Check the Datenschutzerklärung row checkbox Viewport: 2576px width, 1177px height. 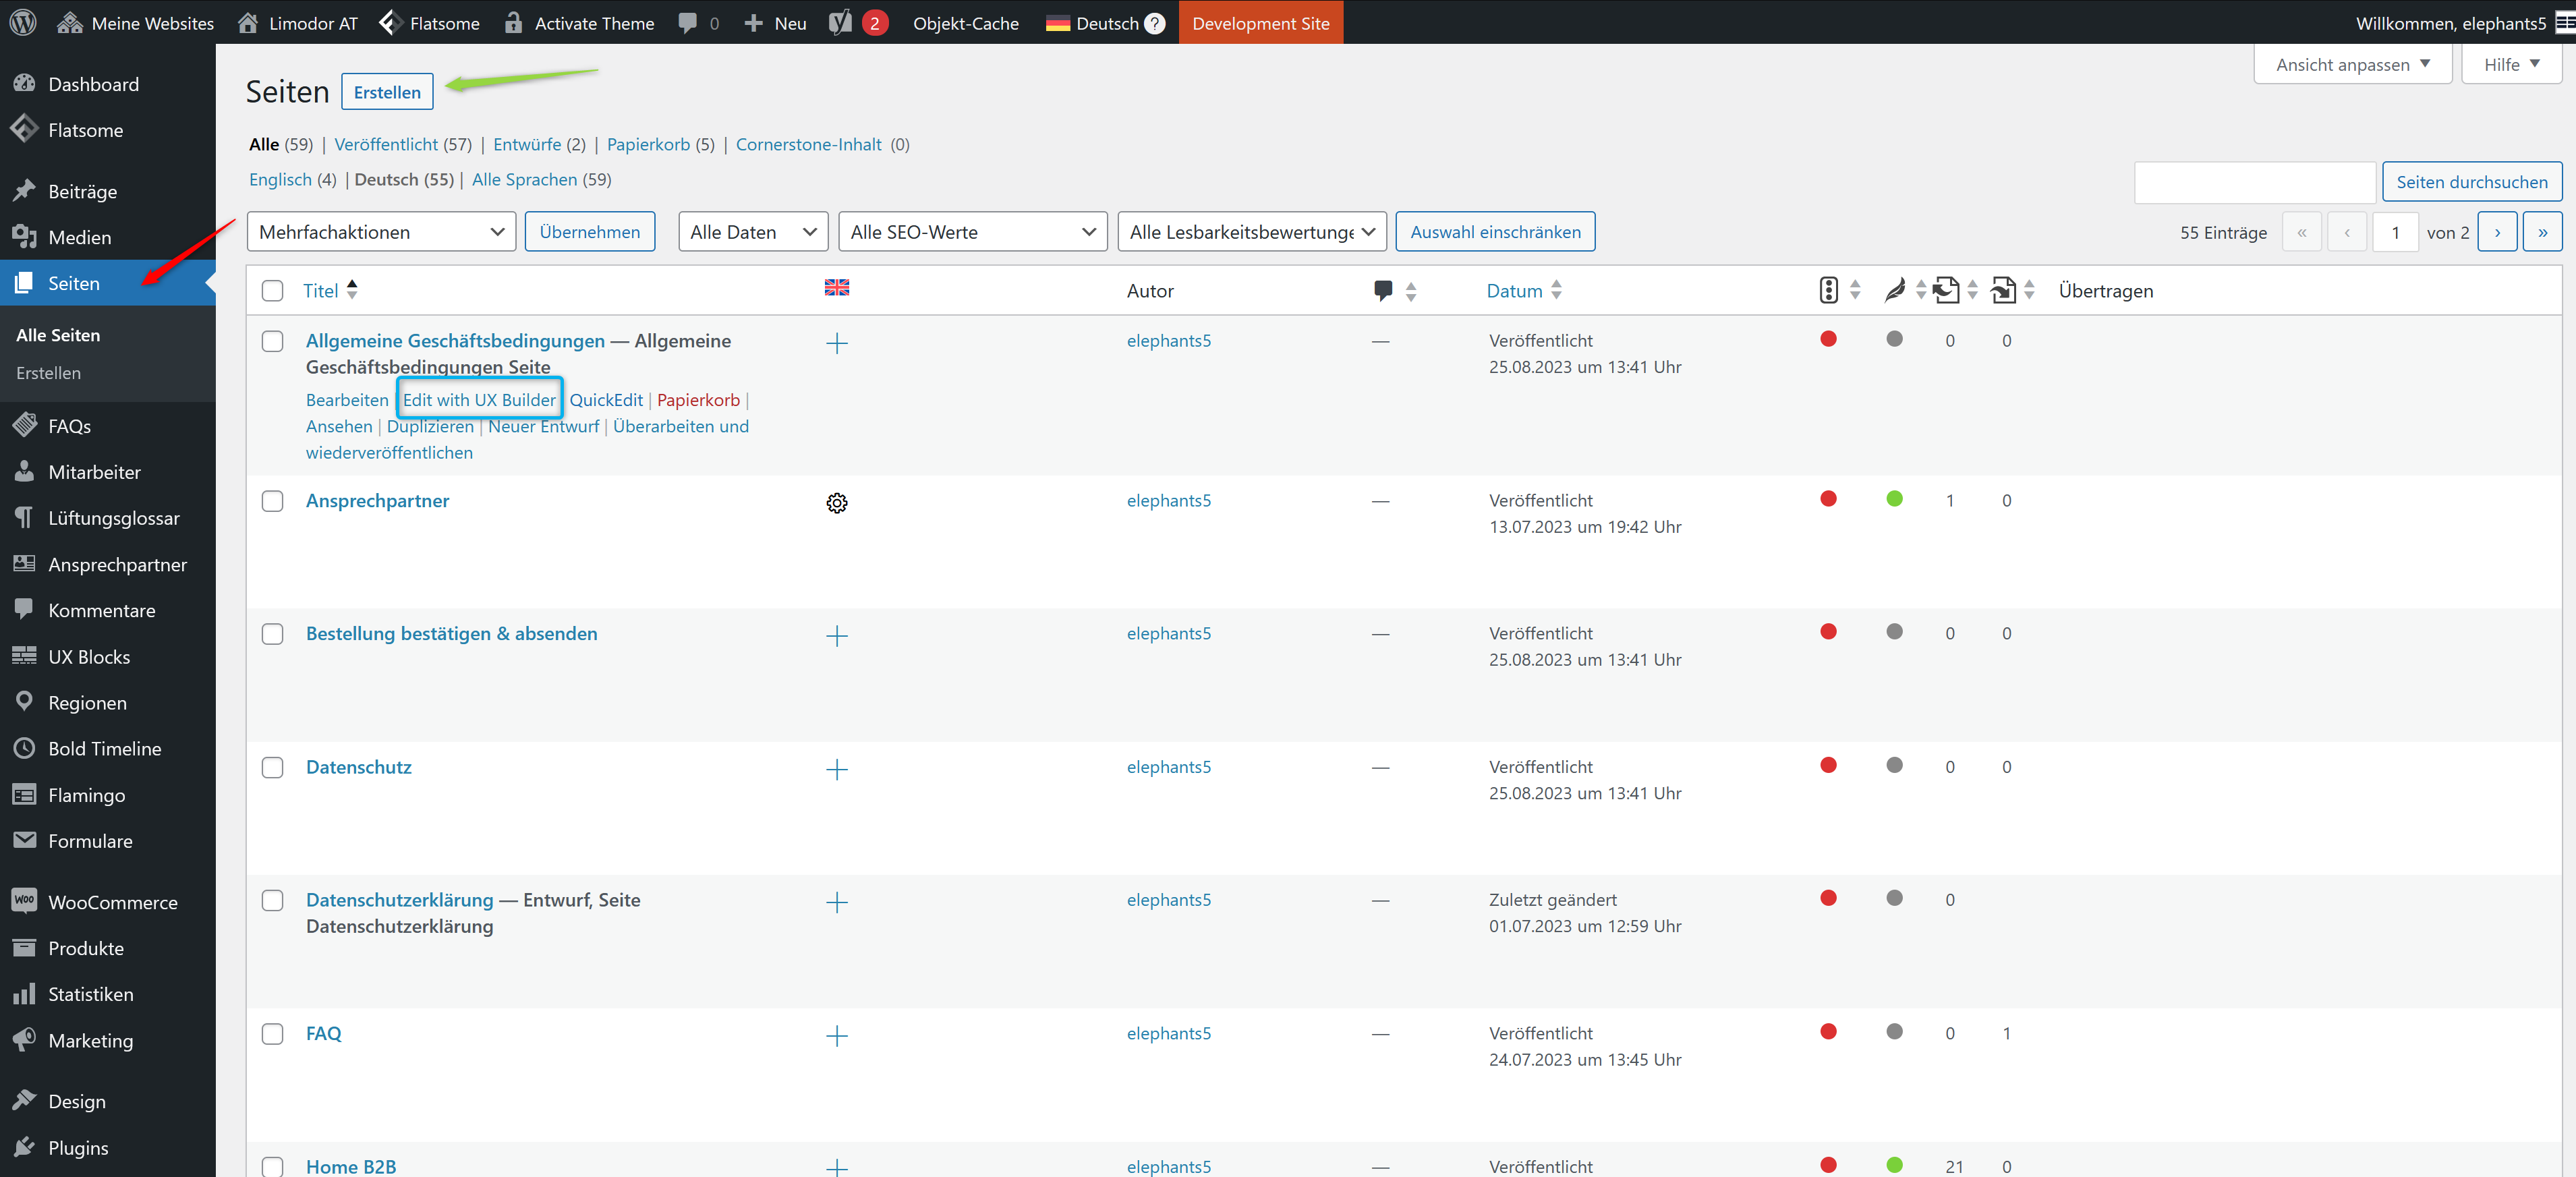click(272, 900)
